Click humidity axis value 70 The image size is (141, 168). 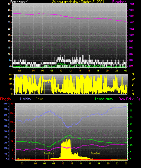[x=5, y=120]
